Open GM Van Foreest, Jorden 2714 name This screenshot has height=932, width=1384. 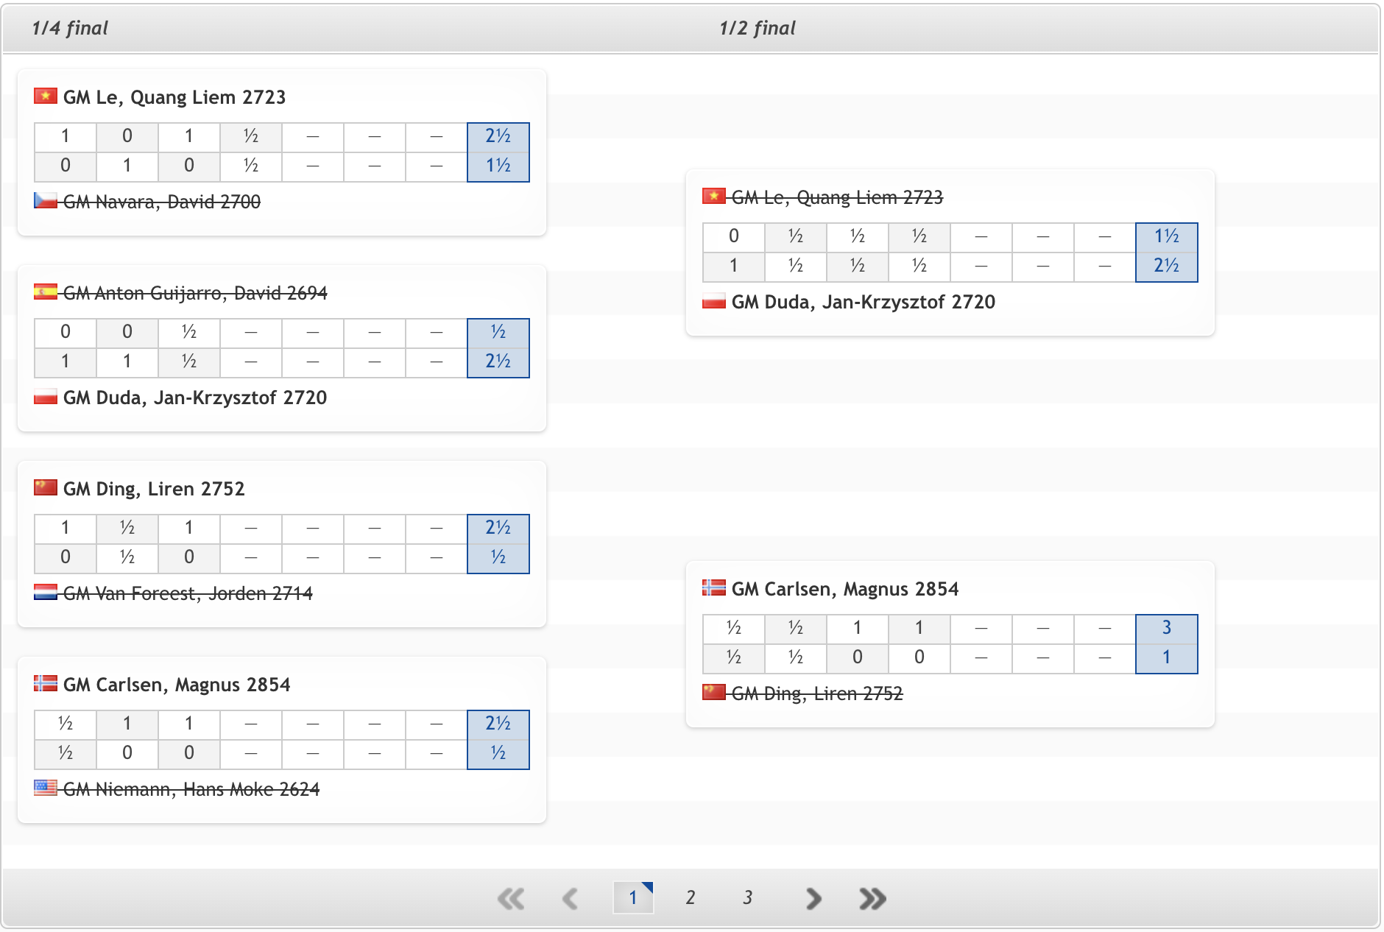[x=188, y=593]
